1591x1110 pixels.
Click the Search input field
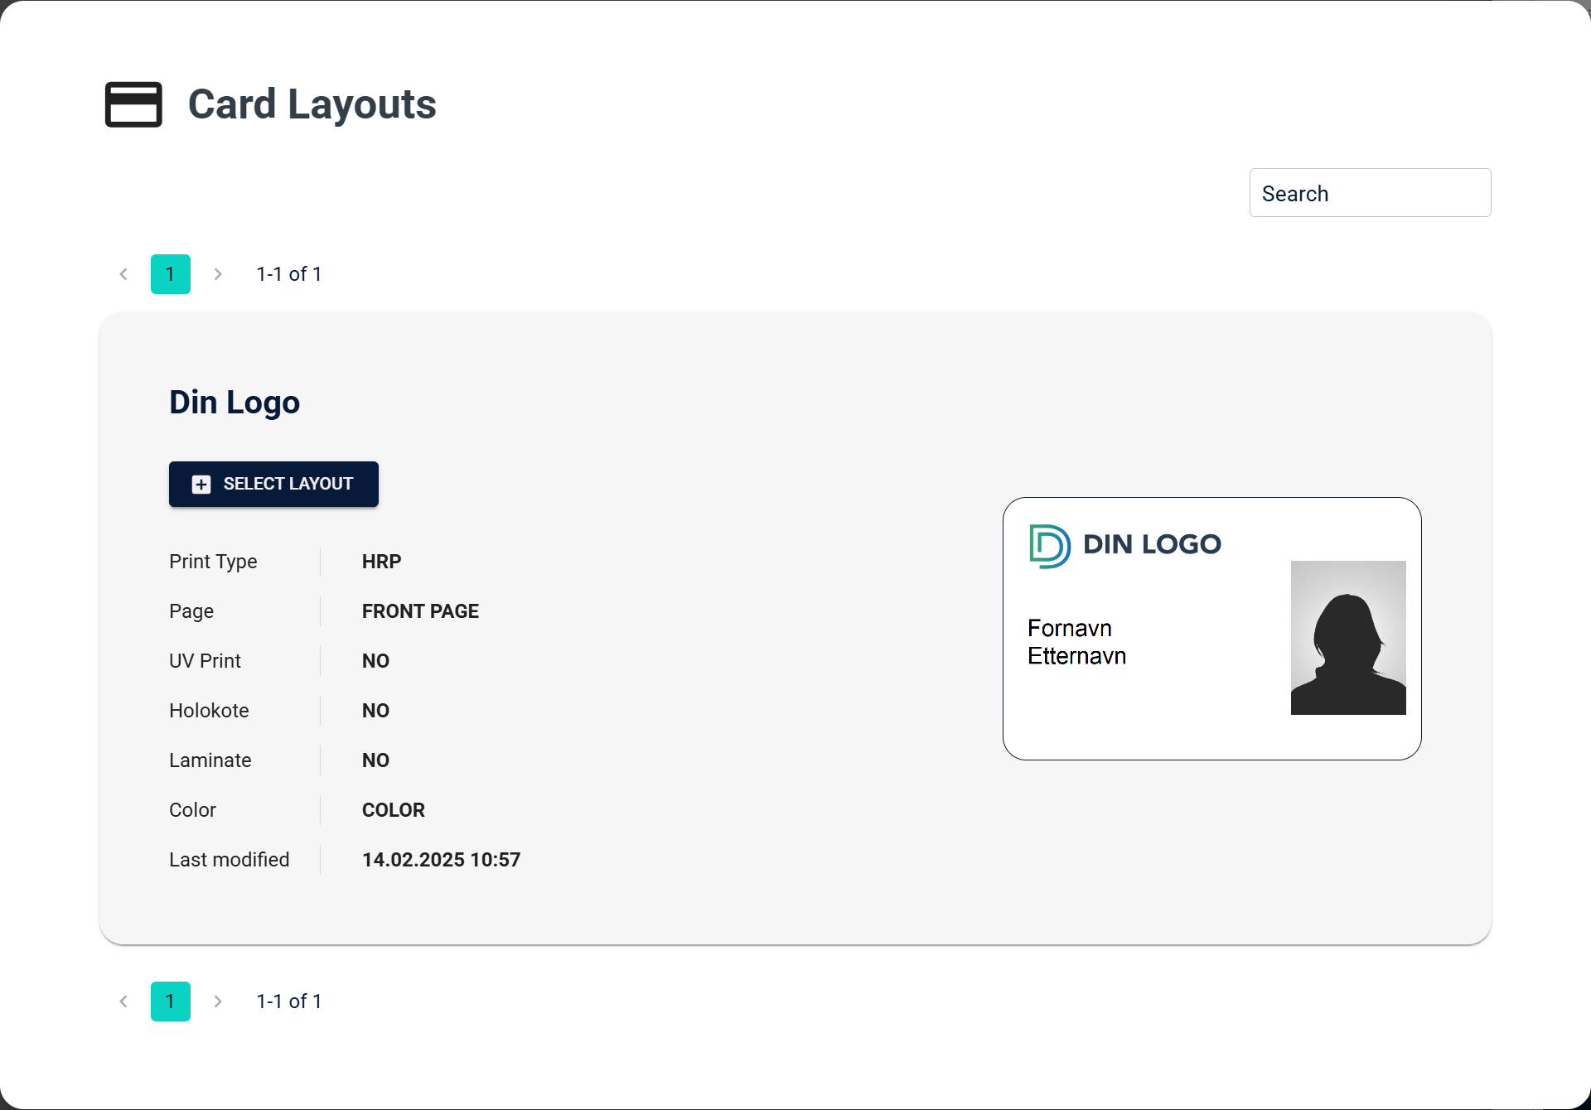point(1369,192)
